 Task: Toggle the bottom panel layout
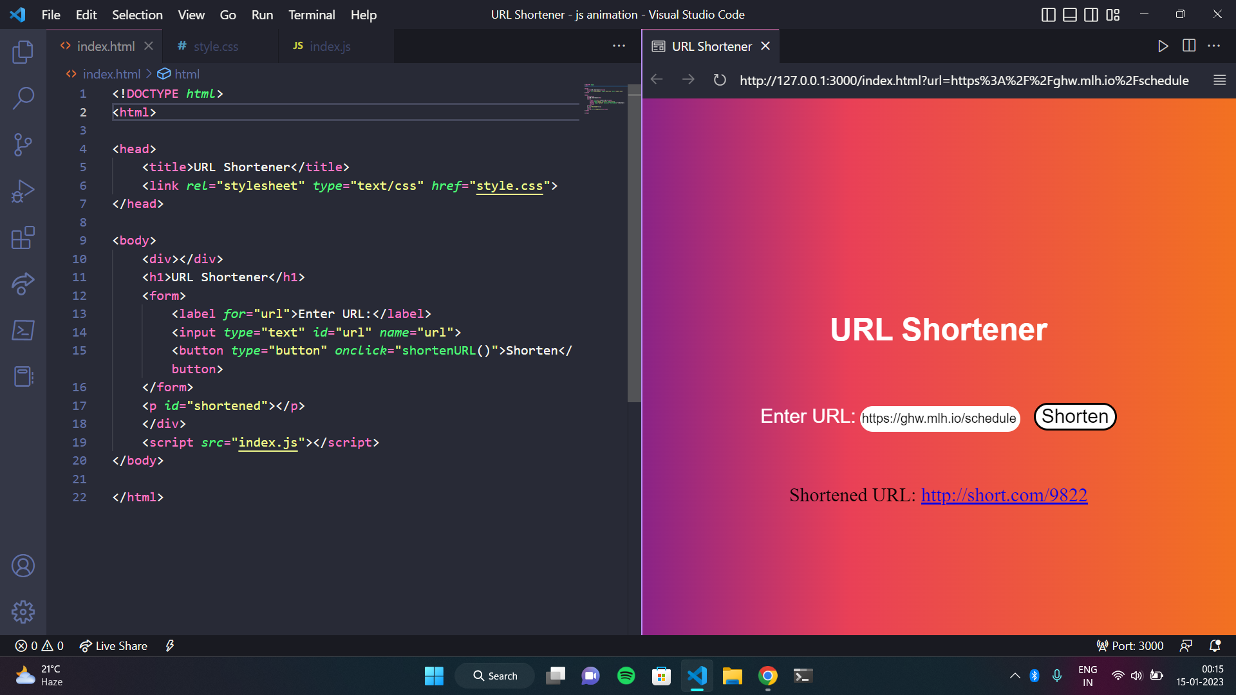[x=1069, y=15]
